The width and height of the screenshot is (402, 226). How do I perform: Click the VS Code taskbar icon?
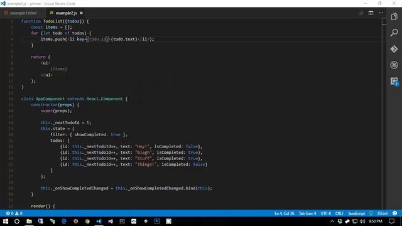tap(99, 221)
